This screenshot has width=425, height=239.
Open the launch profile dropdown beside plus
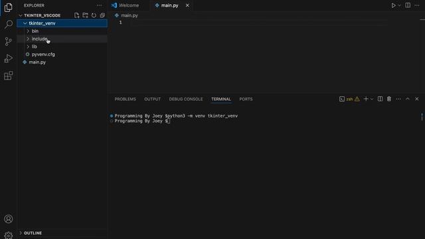372,99
